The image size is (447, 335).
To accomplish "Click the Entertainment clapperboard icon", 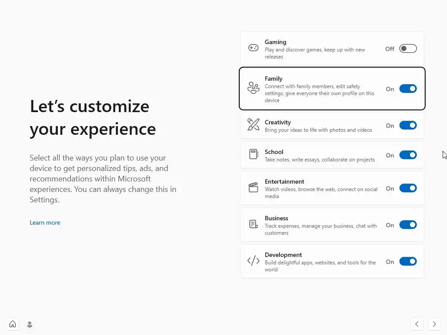I will click(253, 188).
